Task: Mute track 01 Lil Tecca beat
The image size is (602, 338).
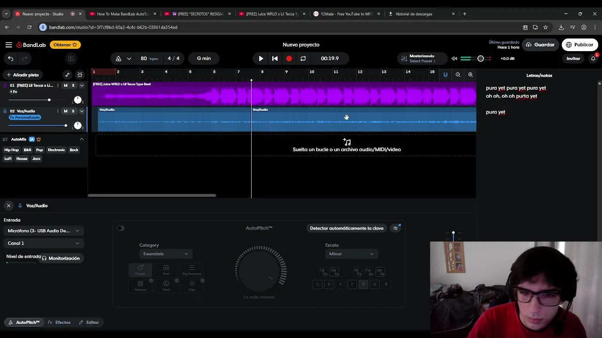Action: pos(65,85)
